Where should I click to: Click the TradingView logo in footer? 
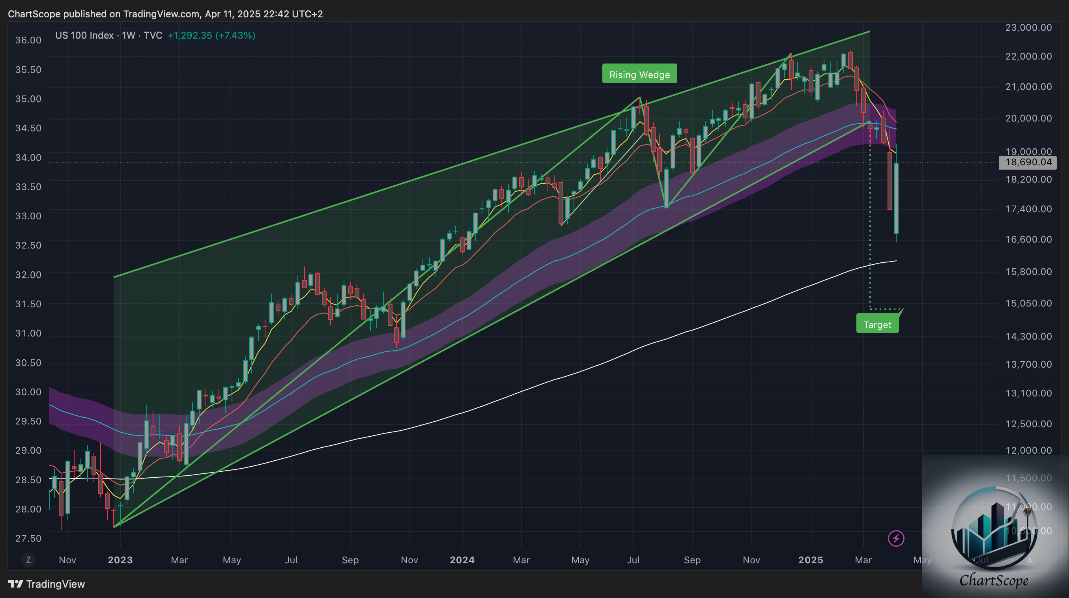(x=47, y=584)
